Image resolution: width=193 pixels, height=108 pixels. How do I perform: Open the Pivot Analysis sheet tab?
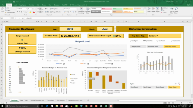click(61, 100)
